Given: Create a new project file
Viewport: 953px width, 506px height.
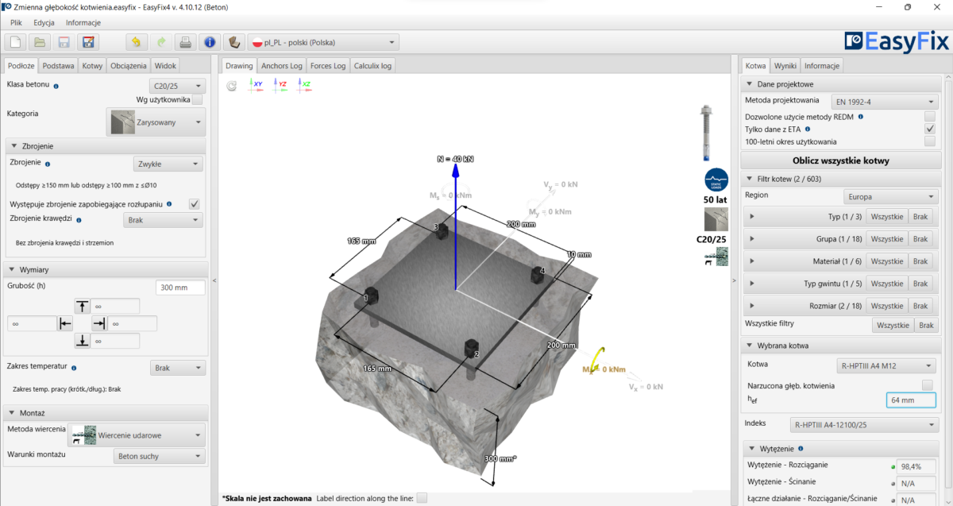Looking at the screenshot, I should pos(16,42).
